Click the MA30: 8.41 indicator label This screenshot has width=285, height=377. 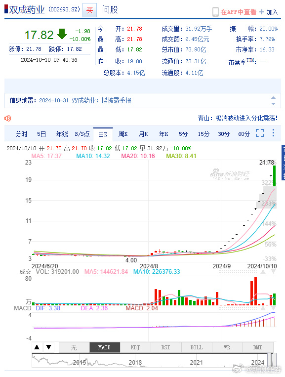pos(181,156)
